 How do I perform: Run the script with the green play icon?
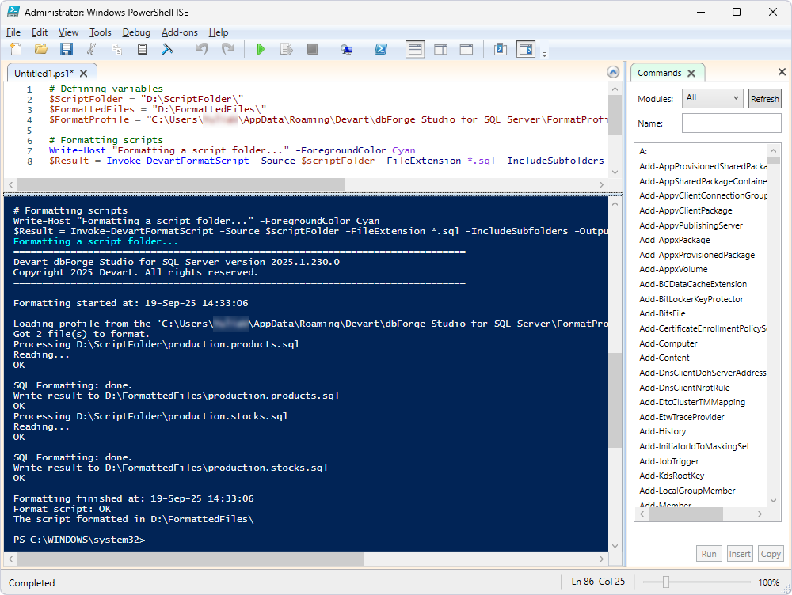(261, 49)
